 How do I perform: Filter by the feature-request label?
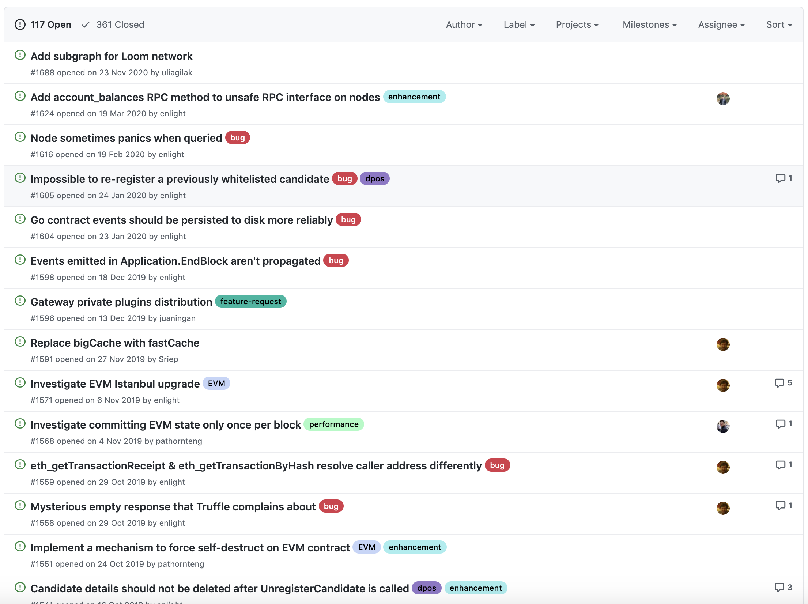(250, 302)
